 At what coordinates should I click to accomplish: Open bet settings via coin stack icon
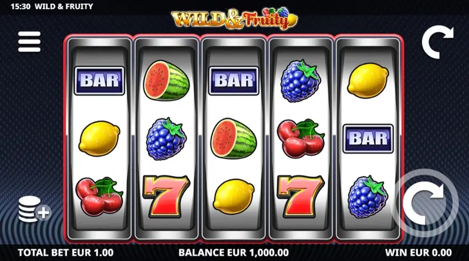point(34,209)
